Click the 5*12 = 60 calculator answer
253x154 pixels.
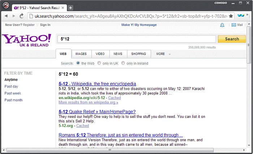click(x=68, y=74)
